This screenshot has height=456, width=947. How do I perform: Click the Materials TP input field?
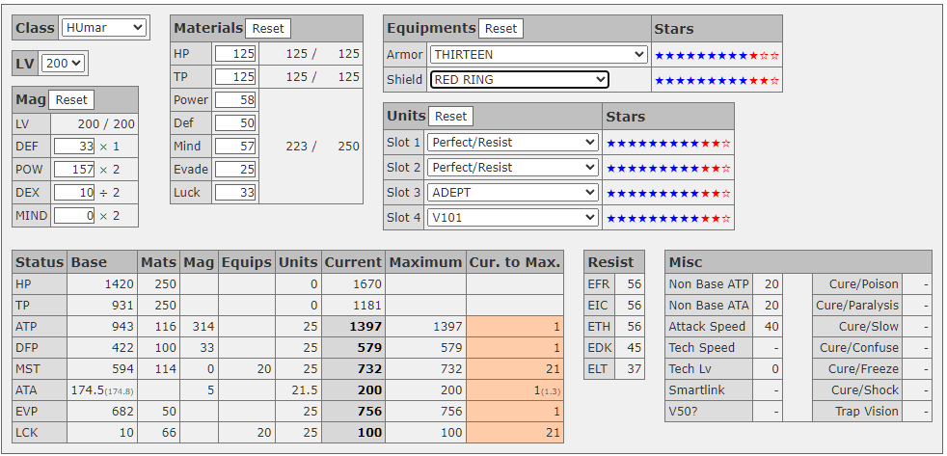point(235,77)
